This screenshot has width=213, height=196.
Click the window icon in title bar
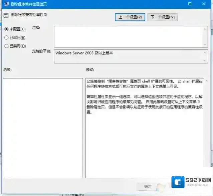click(6, 4)
